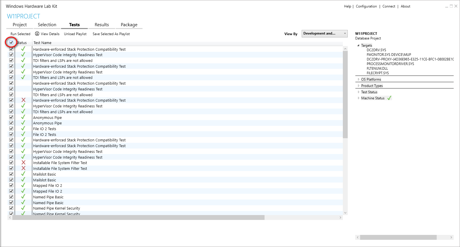Click the green check status of first Mapped File IO 2 row

23,185
